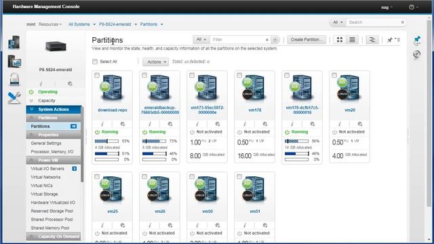The height and width of the screenshot is (244, 434).
Task: Click the pin icon in Partitions toolbar
Action: (390, 40)
